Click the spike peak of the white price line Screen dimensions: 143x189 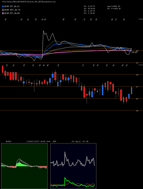[x=43, y=31]
